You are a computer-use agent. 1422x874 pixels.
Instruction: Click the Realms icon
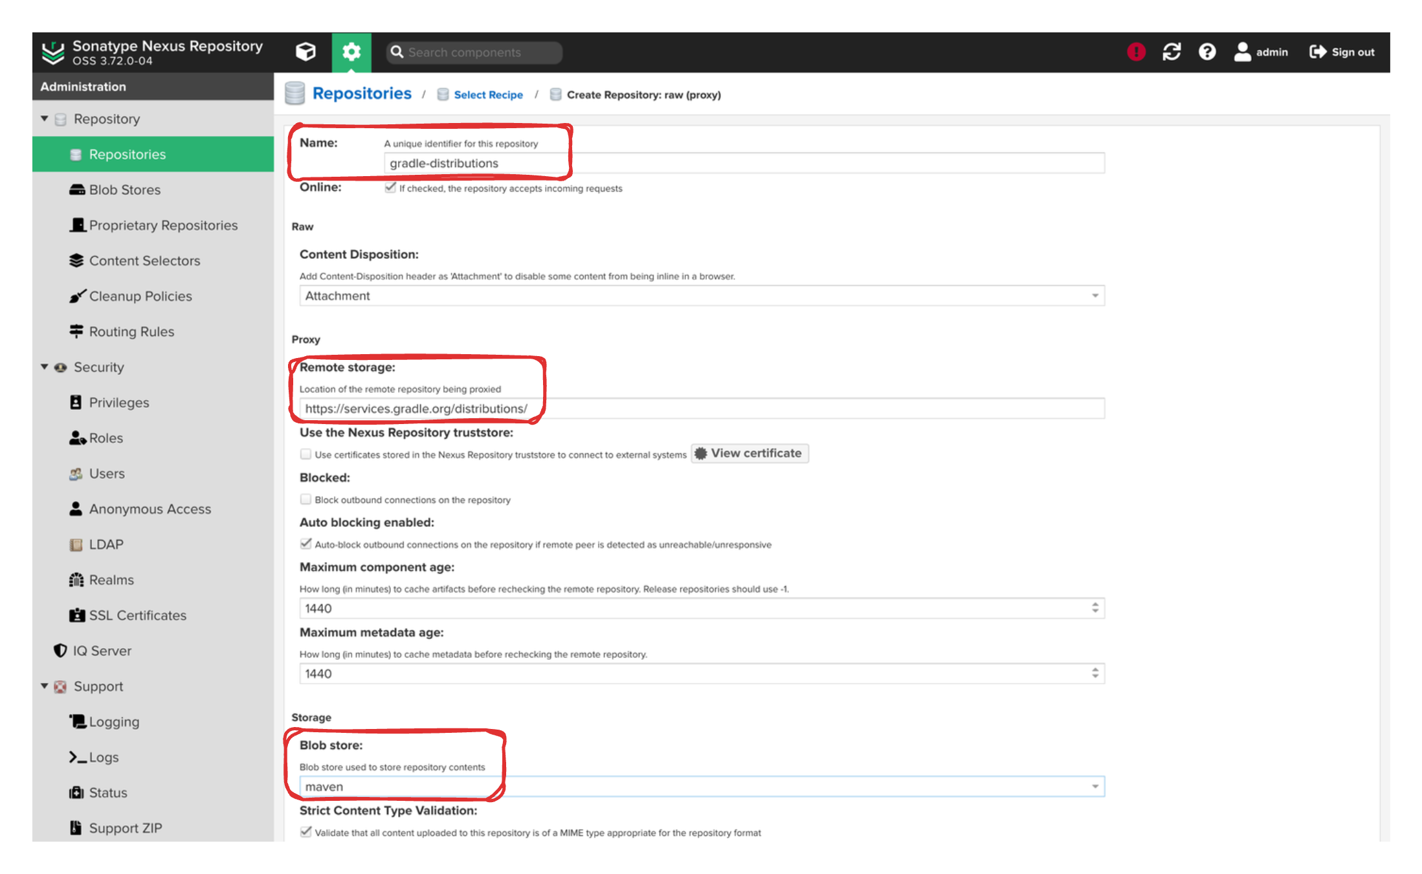click(x=76, y=579)
